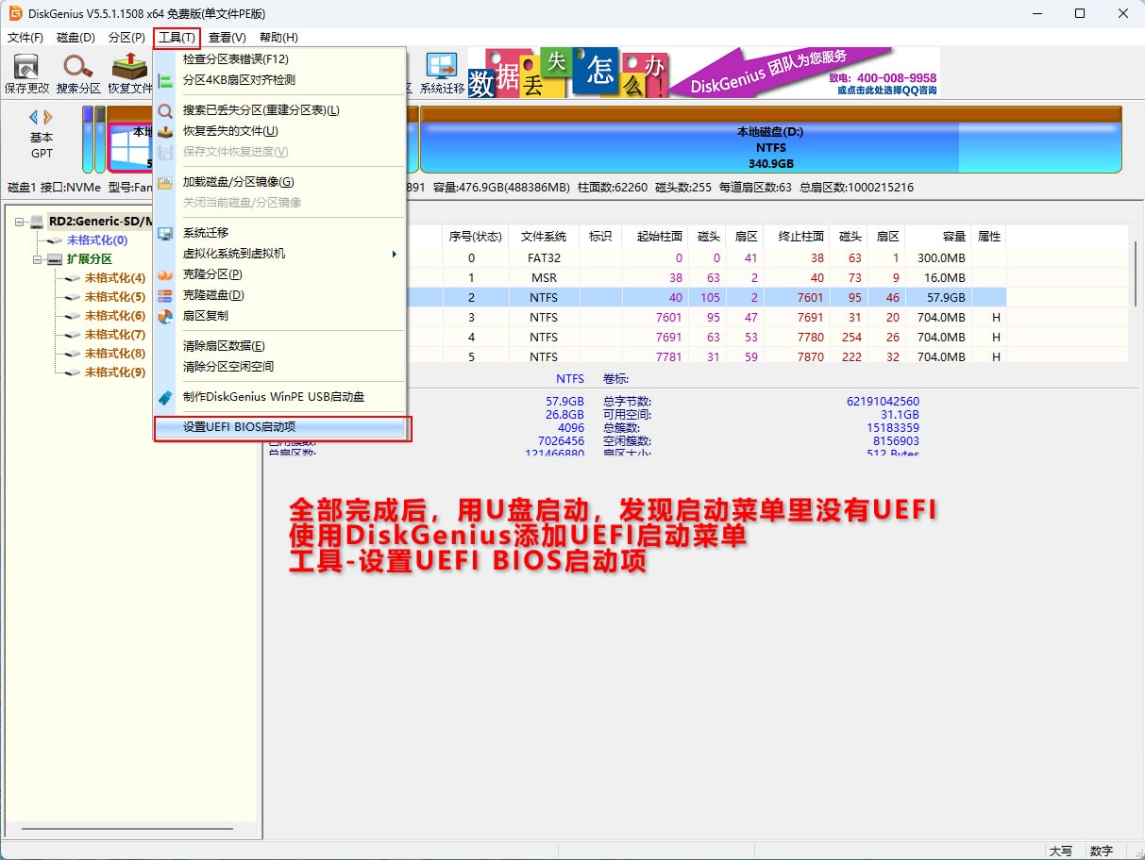
Task: Select 克隆磁盘(D) in the Tools menu
Action: pos(213,295)
